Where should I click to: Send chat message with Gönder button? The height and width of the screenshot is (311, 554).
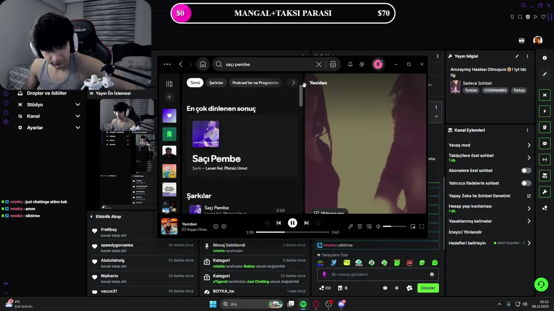pos(428,288)
